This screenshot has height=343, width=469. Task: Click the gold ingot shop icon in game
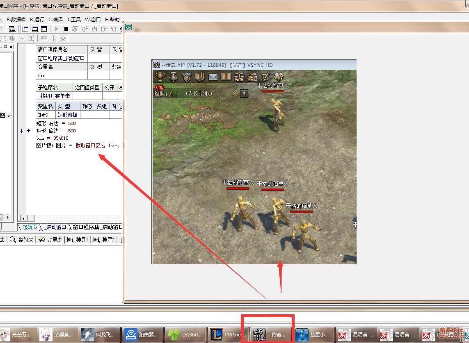(252, 77)
